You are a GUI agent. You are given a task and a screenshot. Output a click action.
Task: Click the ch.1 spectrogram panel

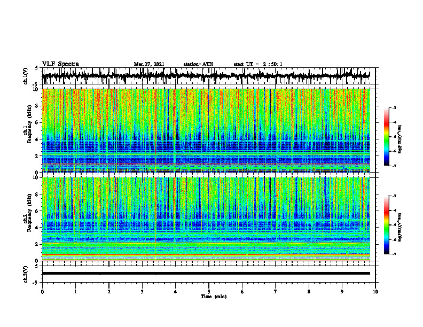point(206,130)
